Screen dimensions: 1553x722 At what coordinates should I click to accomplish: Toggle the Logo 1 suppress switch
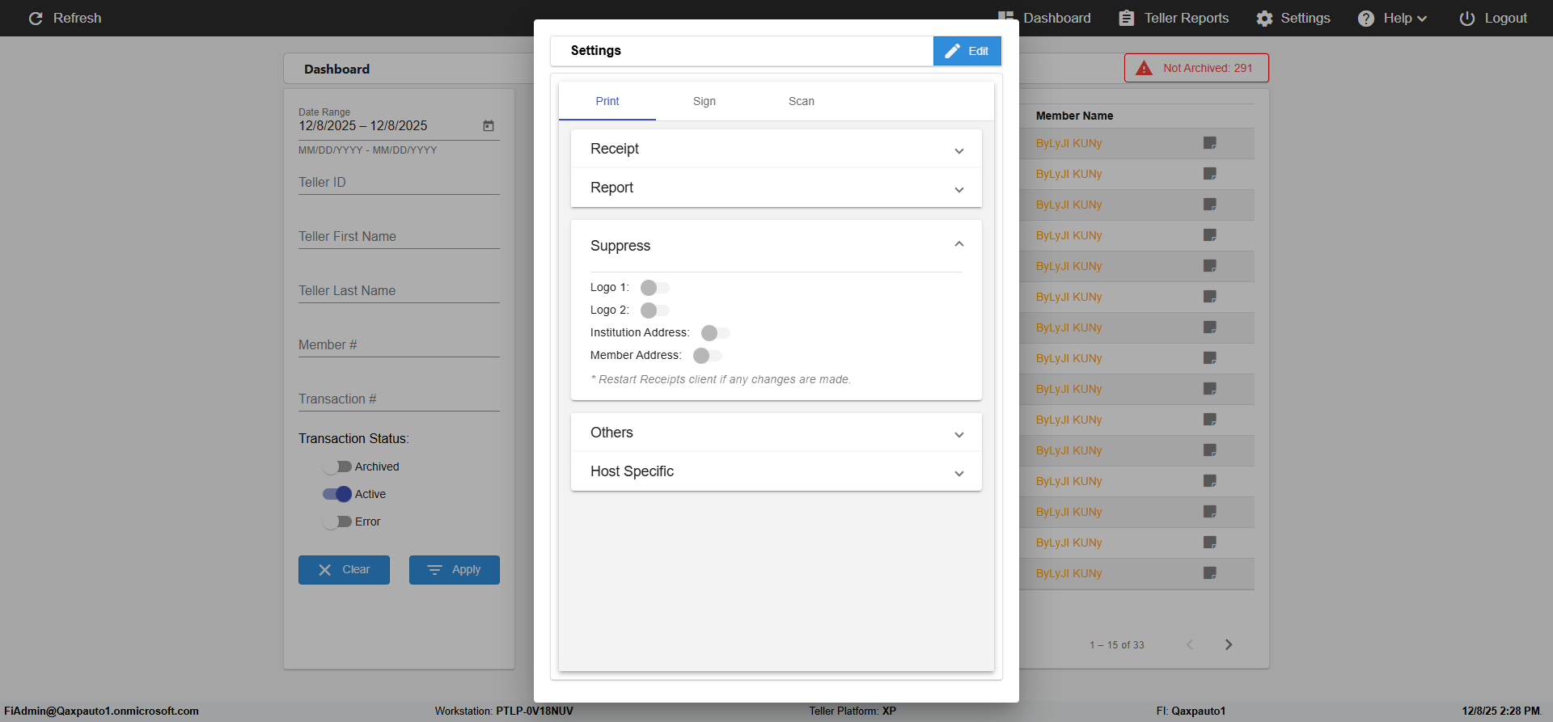[x=655, y=288]
